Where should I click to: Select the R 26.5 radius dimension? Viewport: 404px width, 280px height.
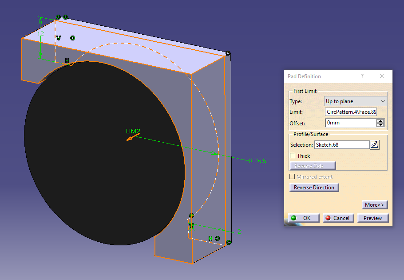(258, 161)
